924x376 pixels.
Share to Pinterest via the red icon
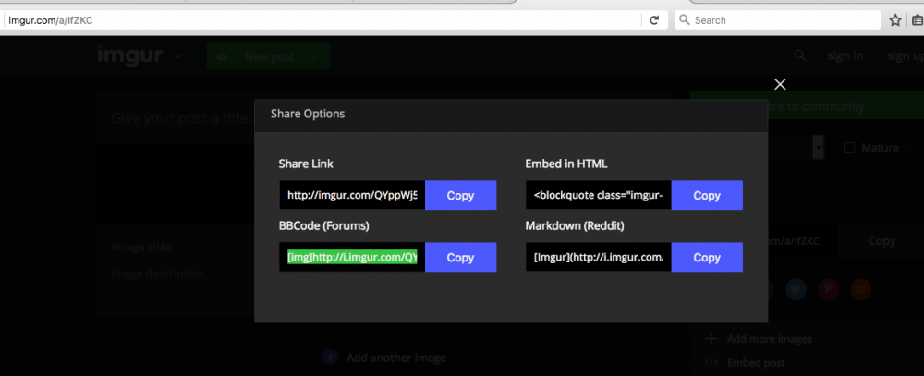(x=829, y=289)
